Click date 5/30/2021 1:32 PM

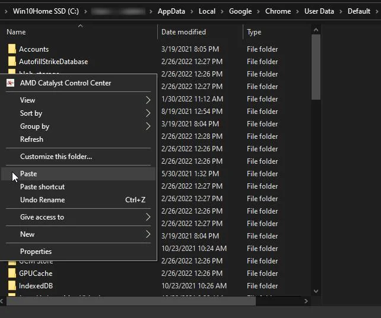(190, 174)
